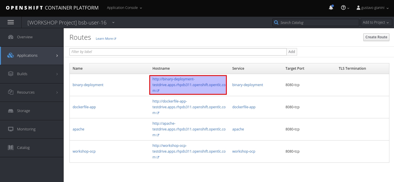This screenshot has width=394, height=182.
Task: Open the Learn More link
Action: (x=106, y=39)
